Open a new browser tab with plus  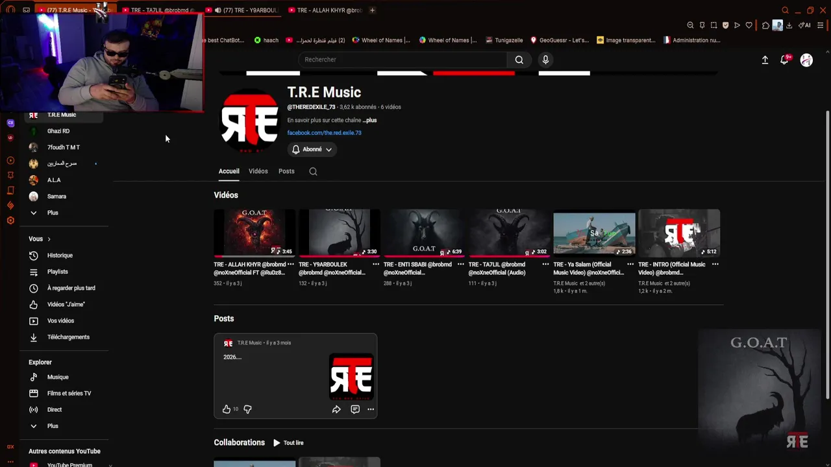click(x=372, y=10)
